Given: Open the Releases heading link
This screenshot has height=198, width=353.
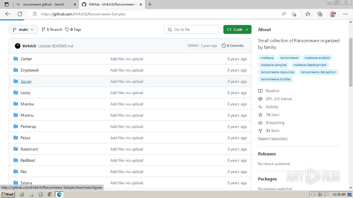Looking at the screenshot, I should click(267, 154).
